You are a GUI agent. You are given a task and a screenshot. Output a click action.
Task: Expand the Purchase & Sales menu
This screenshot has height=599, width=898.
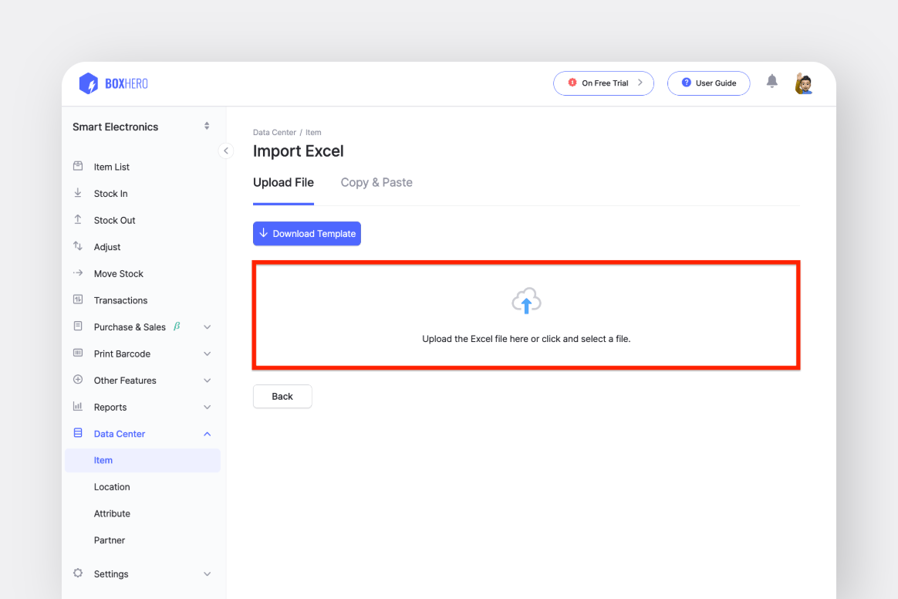(x=207, y=327)
